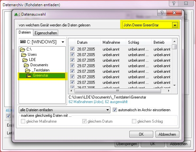Sort by the Maßnahme column header
Image resolution: width=196 pixels, height=152 pixels.
(113, 42)
